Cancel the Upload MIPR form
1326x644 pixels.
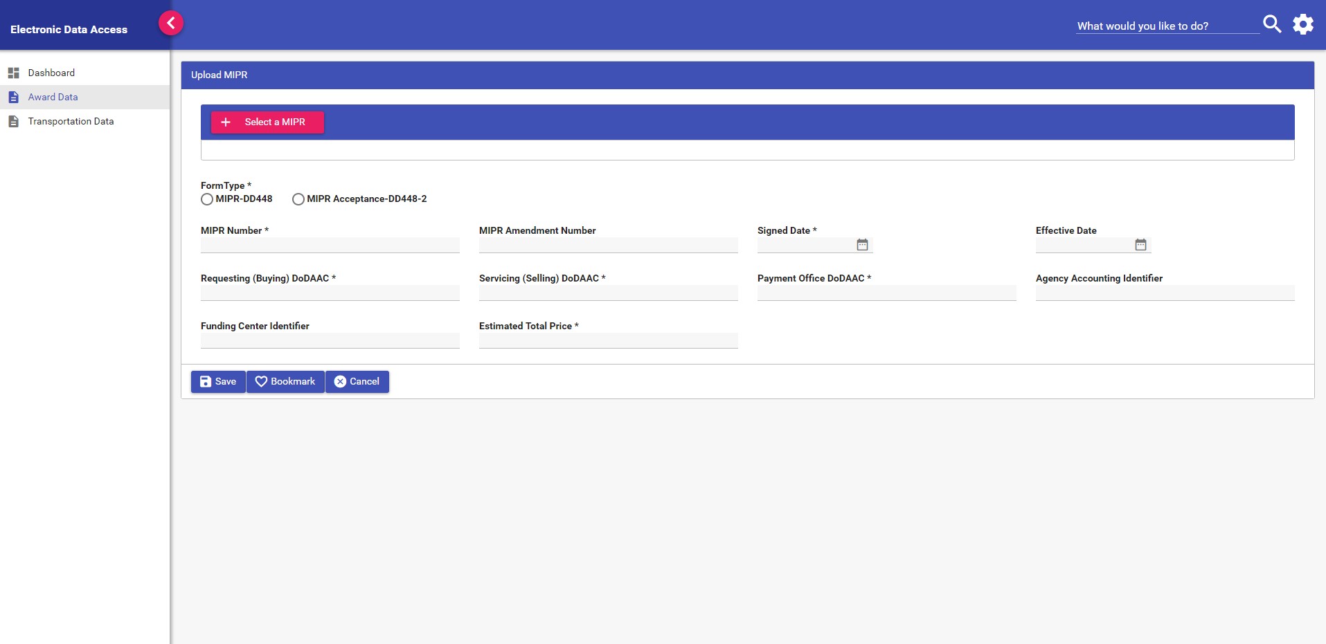[357, 381]
